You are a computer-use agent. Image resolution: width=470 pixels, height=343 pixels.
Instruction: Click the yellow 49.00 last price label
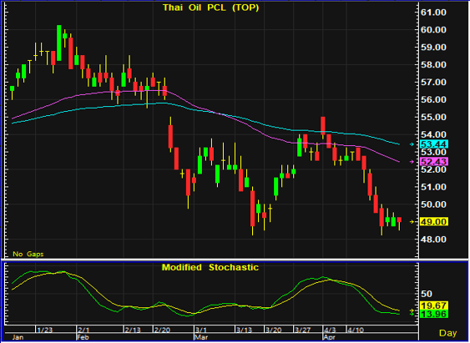tap(434, 222)
